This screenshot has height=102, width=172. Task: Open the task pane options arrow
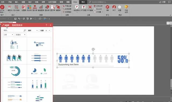[168, 23]
